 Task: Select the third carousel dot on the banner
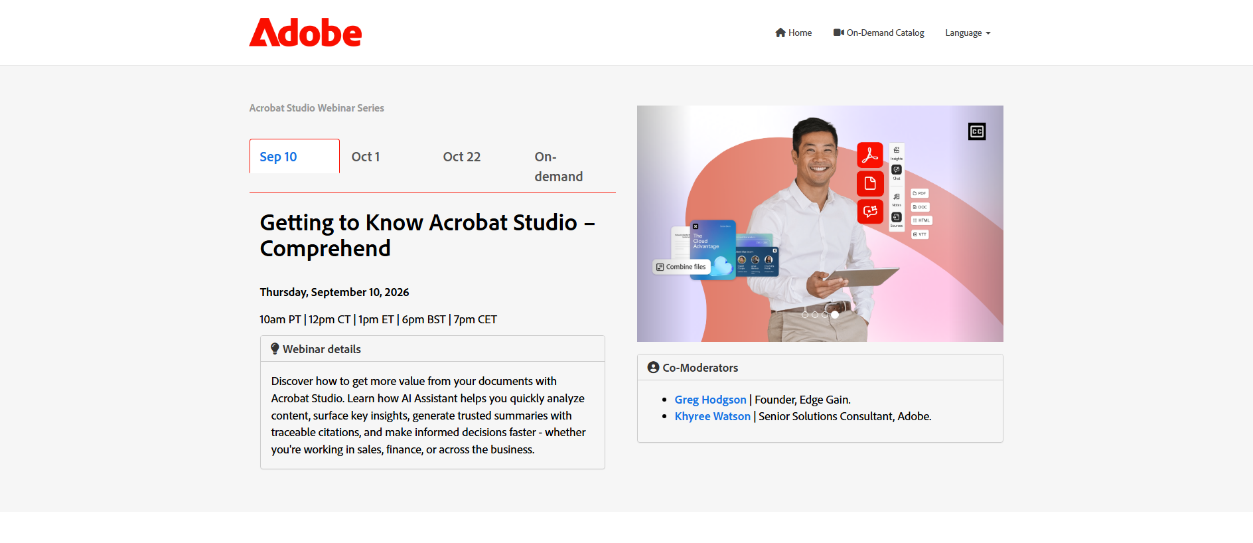click(x=825, y=315)
